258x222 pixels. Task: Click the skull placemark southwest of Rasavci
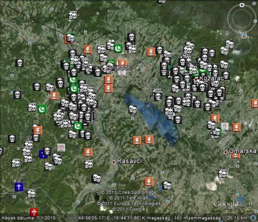(x=97, y=179)
